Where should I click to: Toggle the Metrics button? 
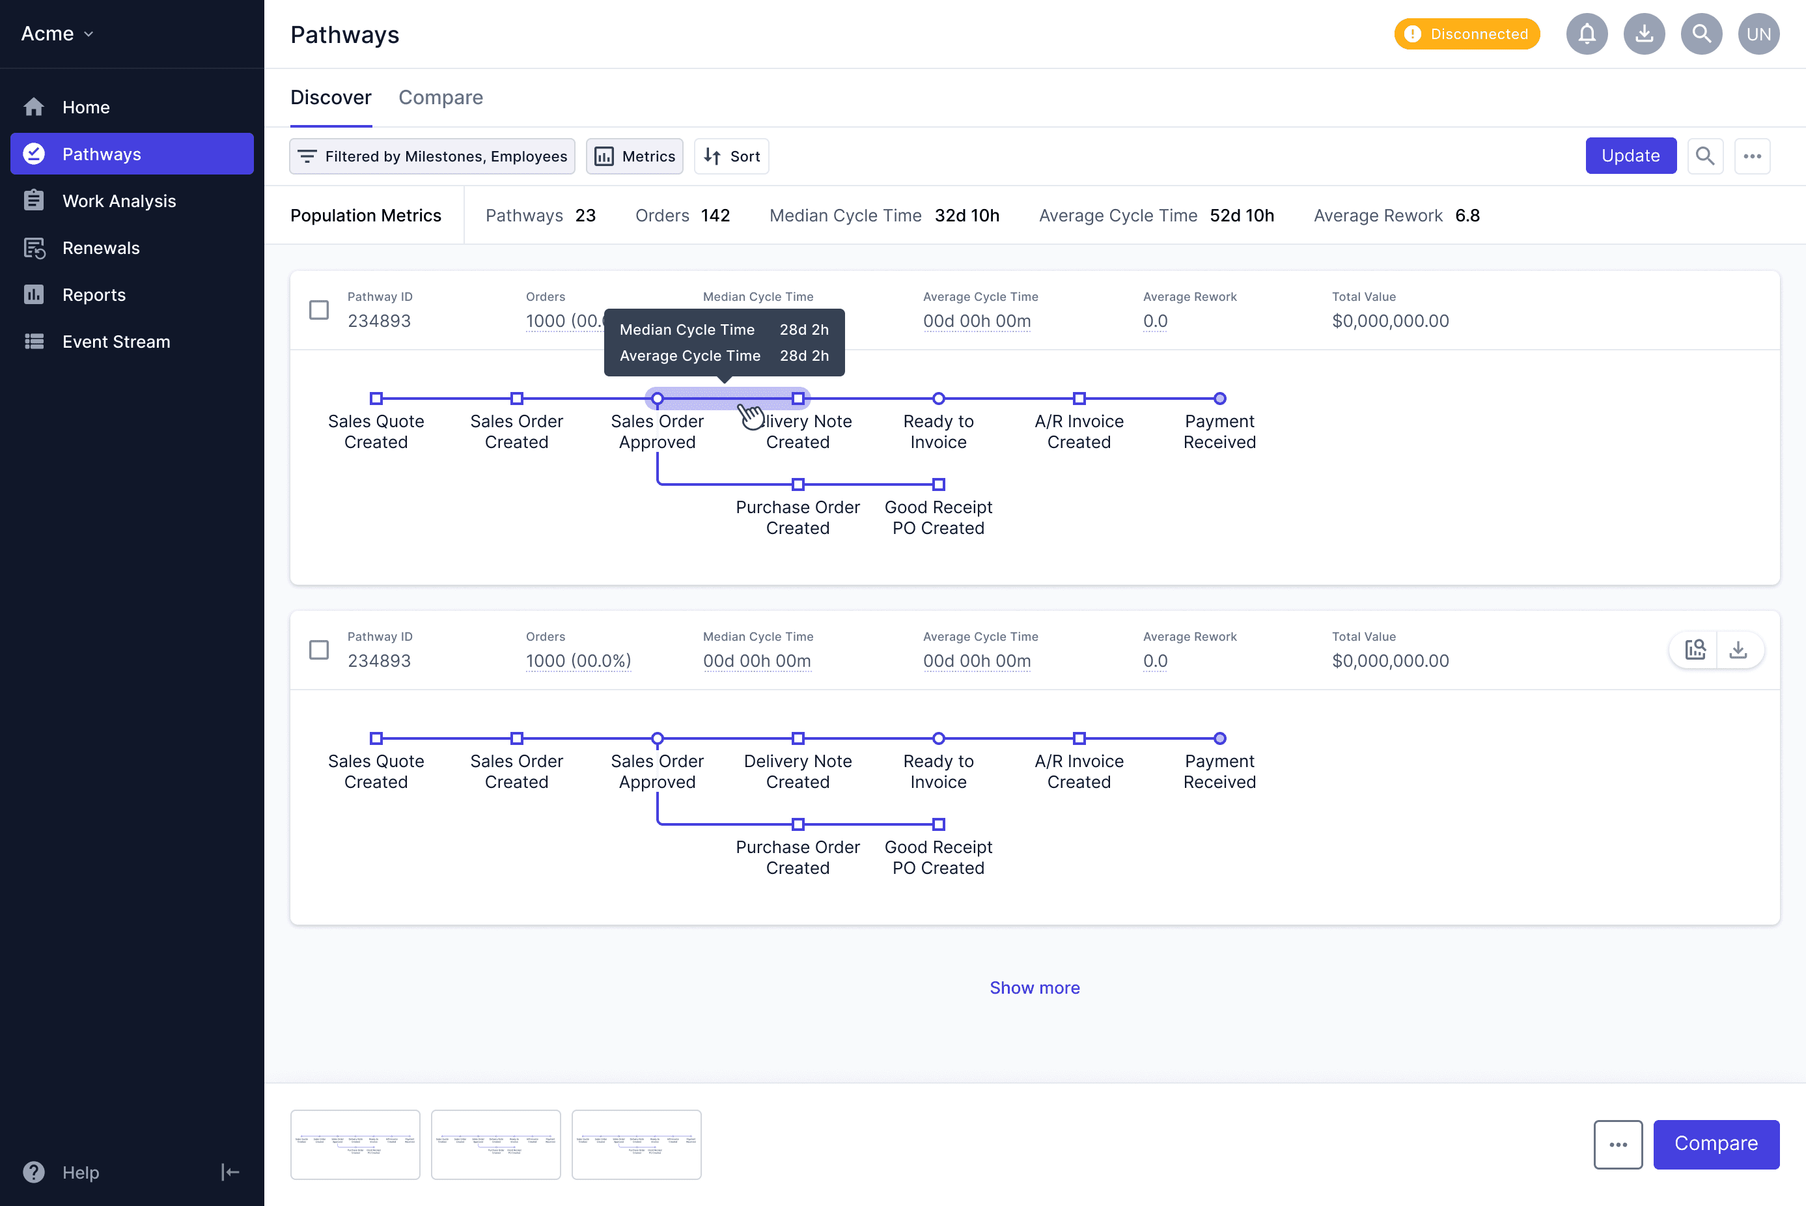(634, 156)
